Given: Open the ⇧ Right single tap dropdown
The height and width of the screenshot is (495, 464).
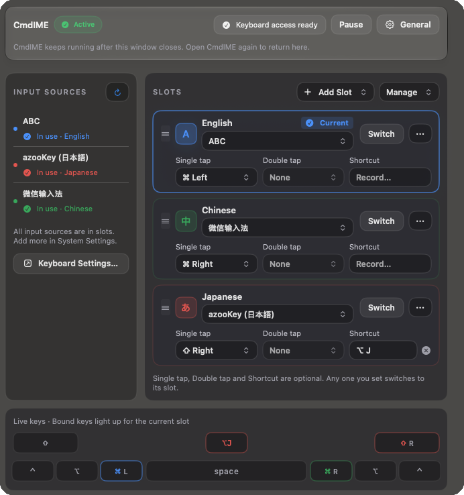Looking at the screenshot, I should click(216, 350).
